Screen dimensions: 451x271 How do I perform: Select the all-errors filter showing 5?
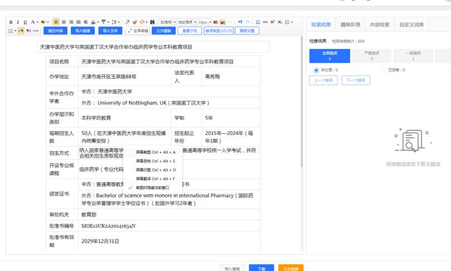330,56
